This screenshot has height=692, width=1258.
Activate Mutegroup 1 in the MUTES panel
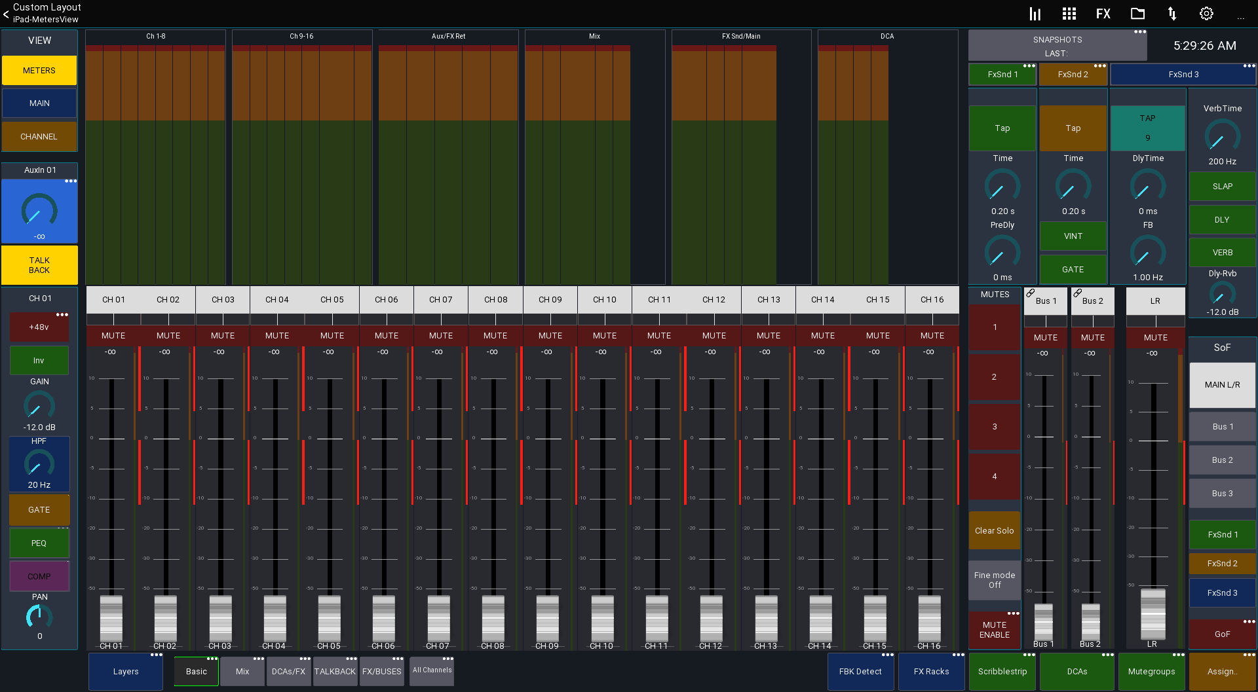(x=994, y=327)
